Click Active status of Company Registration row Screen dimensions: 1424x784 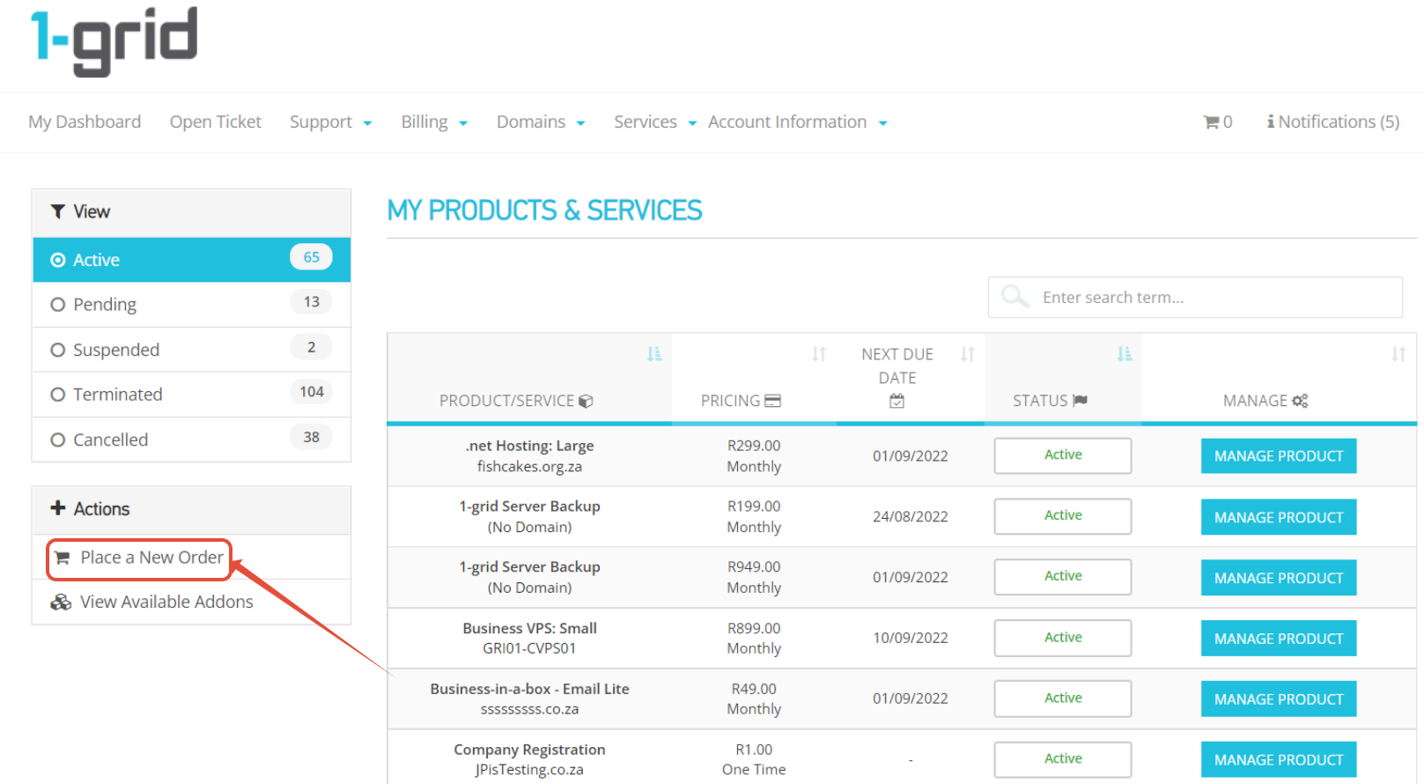pos(1063,759)
